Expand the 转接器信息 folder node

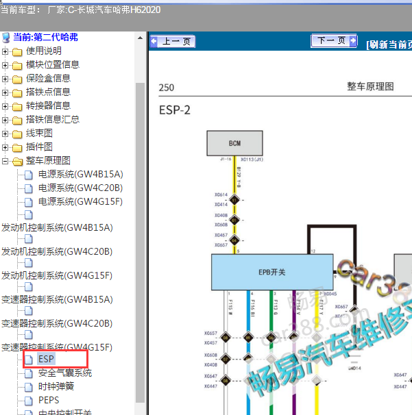point(5,106)
